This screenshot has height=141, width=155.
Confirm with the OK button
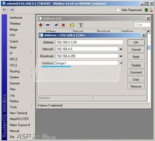click(x=136, y=42)
